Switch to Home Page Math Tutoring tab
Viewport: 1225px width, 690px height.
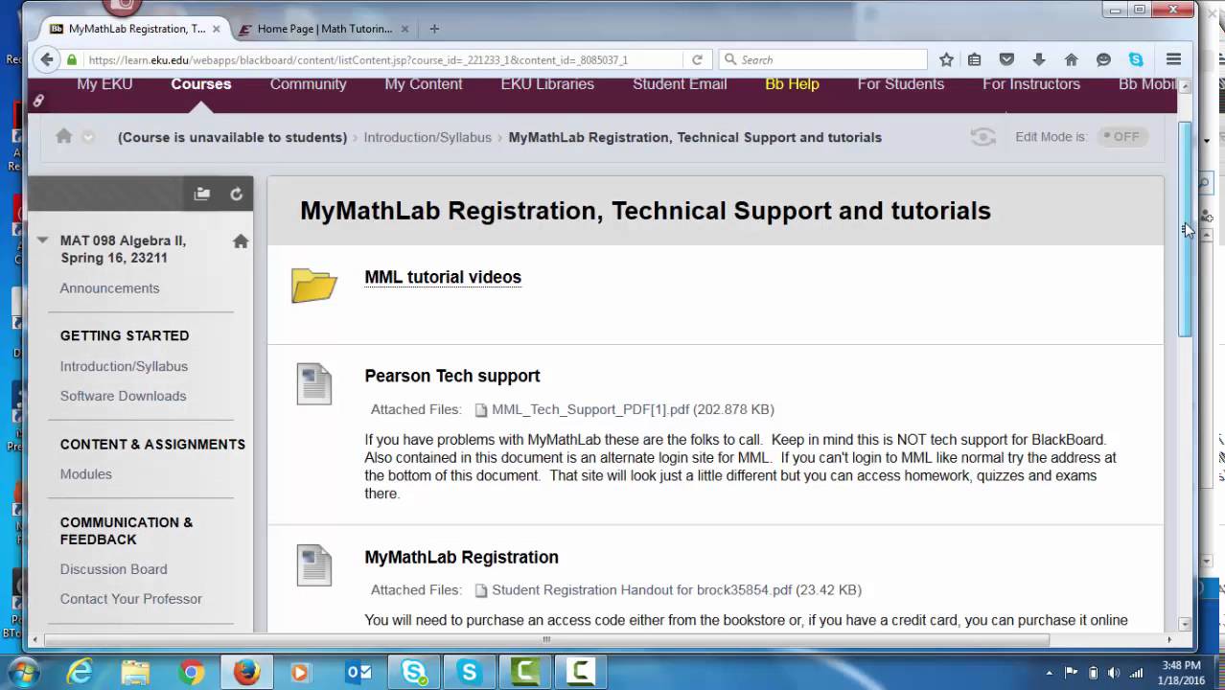coord(325,29)
